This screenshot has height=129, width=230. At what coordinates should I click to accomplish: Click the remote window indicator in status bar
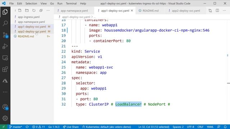coord(4,127)
